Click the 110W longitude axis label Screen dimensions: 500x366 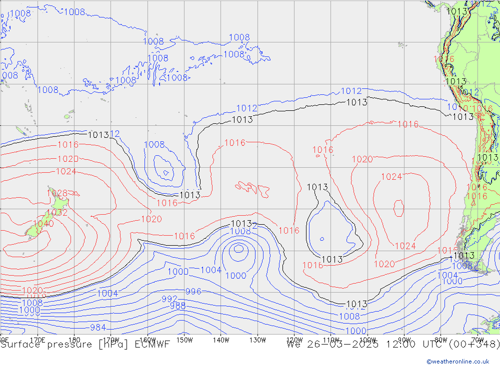331,340
